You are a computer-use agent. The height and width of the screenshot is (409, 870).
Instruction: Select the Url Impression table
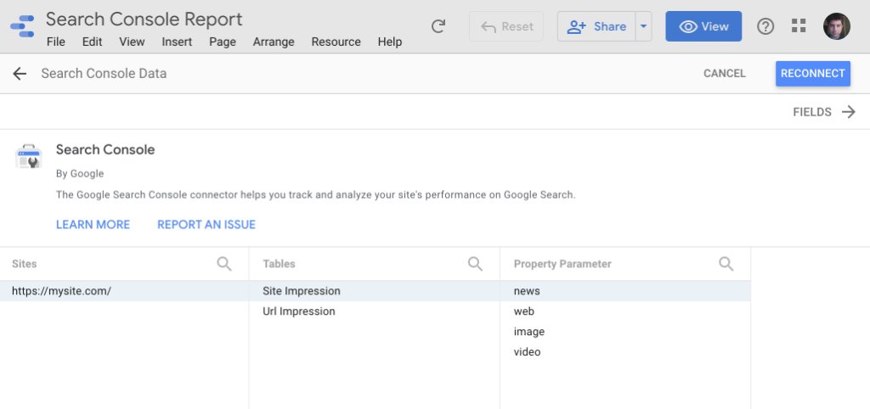coord(299,311)
